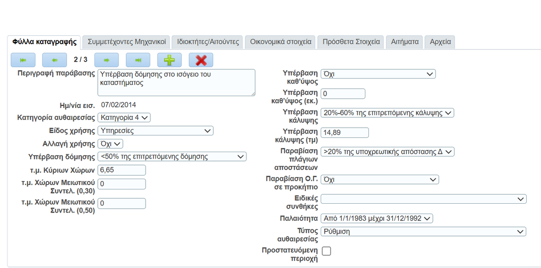Focus the τ.μ. Κύριων Χώρων field
Viewport: 541px width, 268px height.
(122, 170)
